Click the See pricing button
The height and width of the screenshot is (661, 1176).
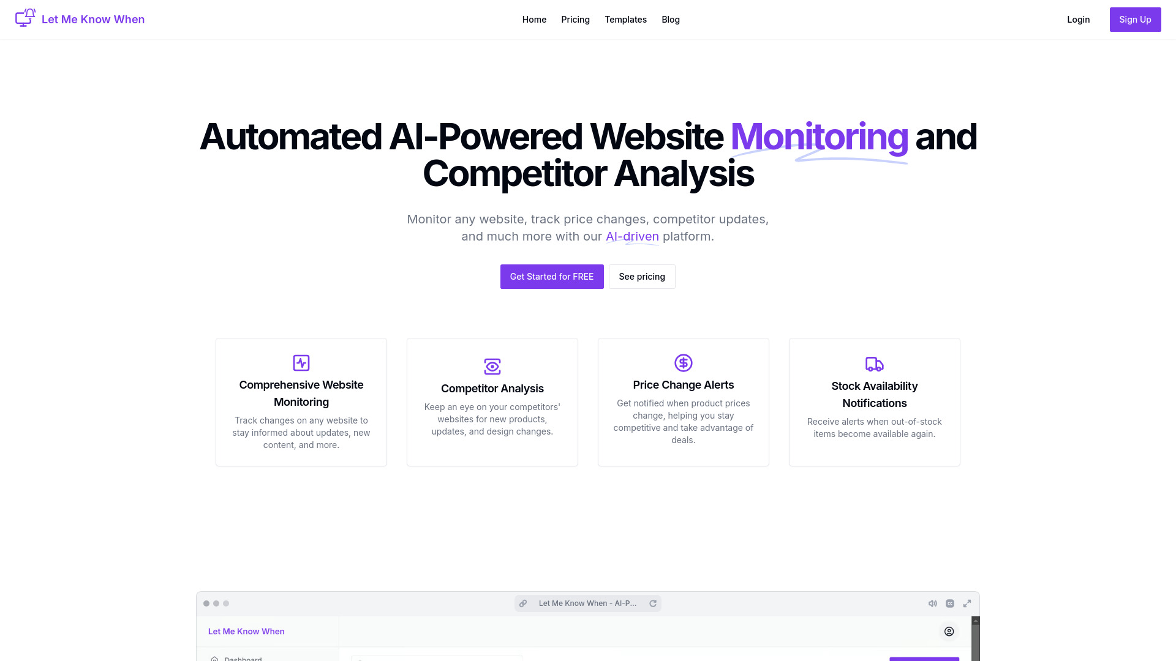[642, 276]
